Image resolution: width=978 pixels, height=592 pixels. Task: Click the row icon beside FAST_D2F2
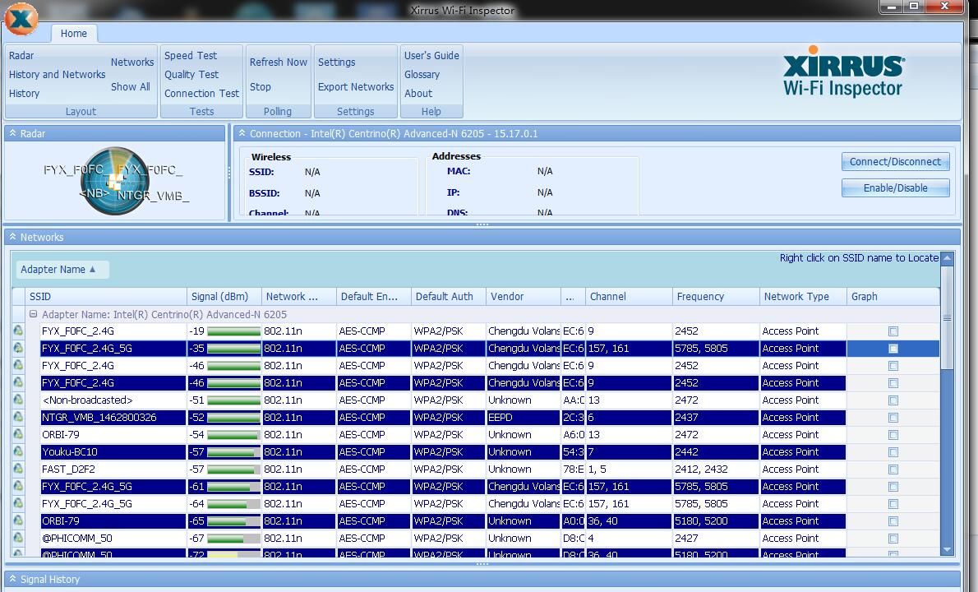[x=18, y=469]
